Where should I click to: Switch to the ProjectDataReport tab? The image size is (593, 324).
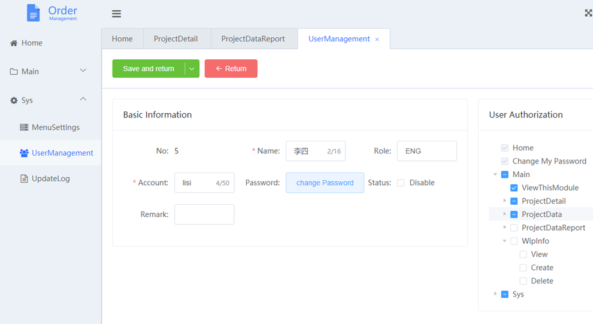253,39
